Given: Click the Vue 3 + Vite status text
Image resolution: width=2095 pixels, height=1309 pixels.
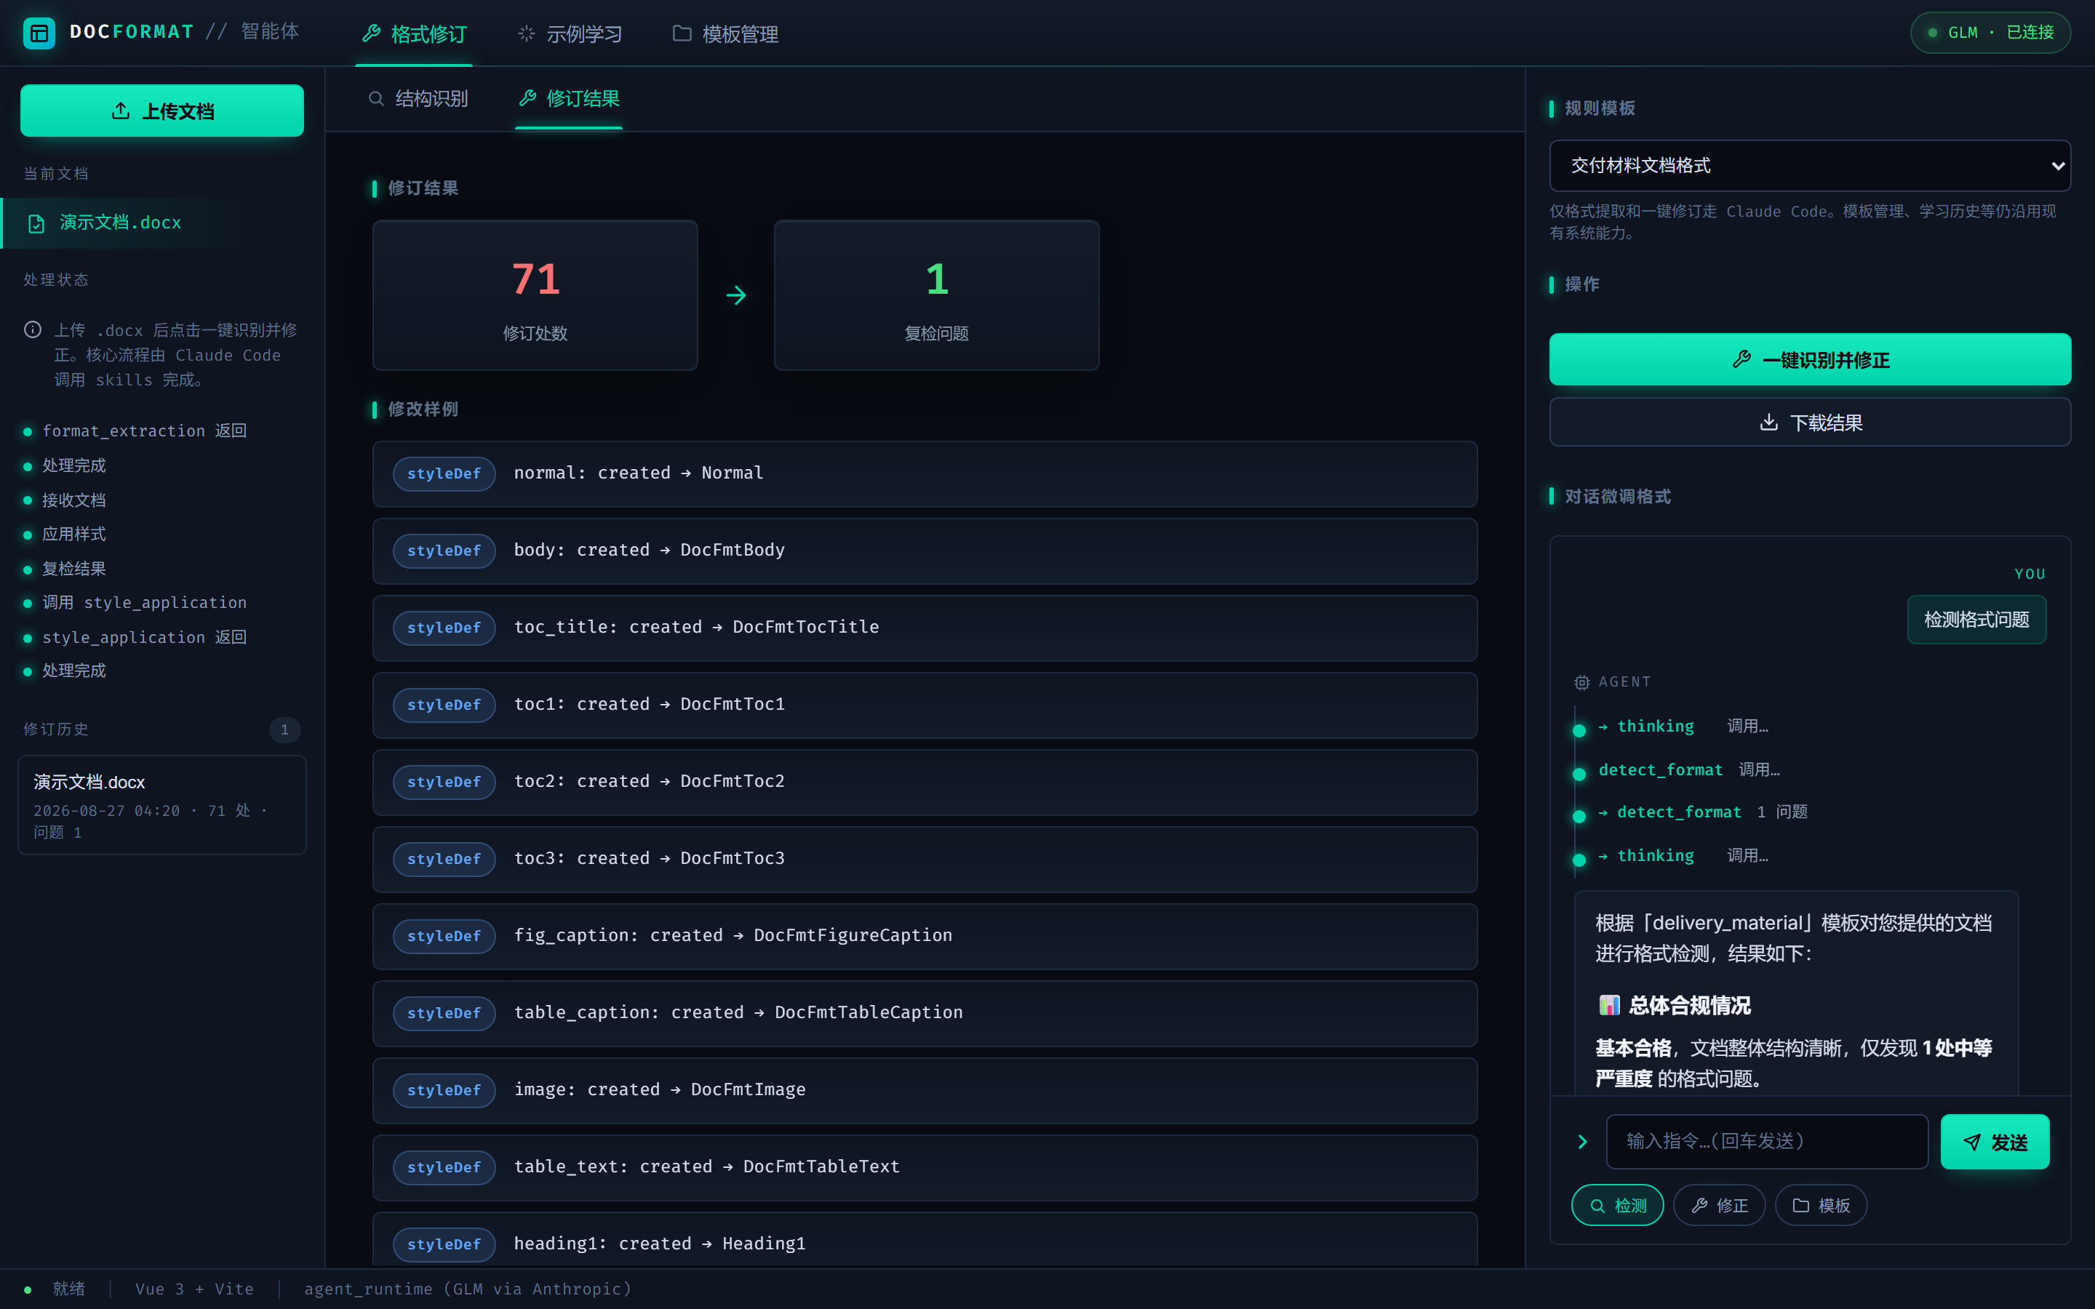Looking at the screenshot, I should pos(194,1289).
